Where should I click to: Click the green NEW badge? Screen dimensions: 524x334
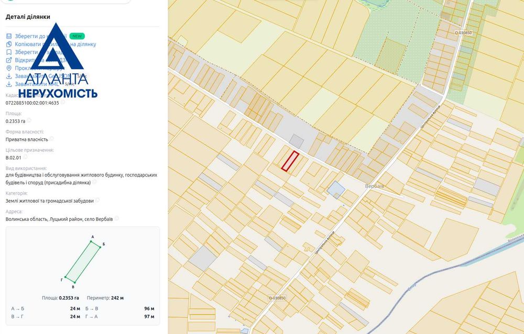pyautogui.click(x=77, y=36)
